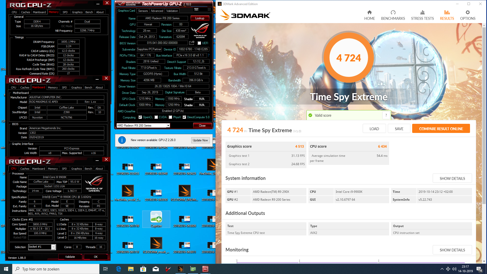Open the 20190319-055955 desktop screenshot file
487x274 pixels.
128,169
